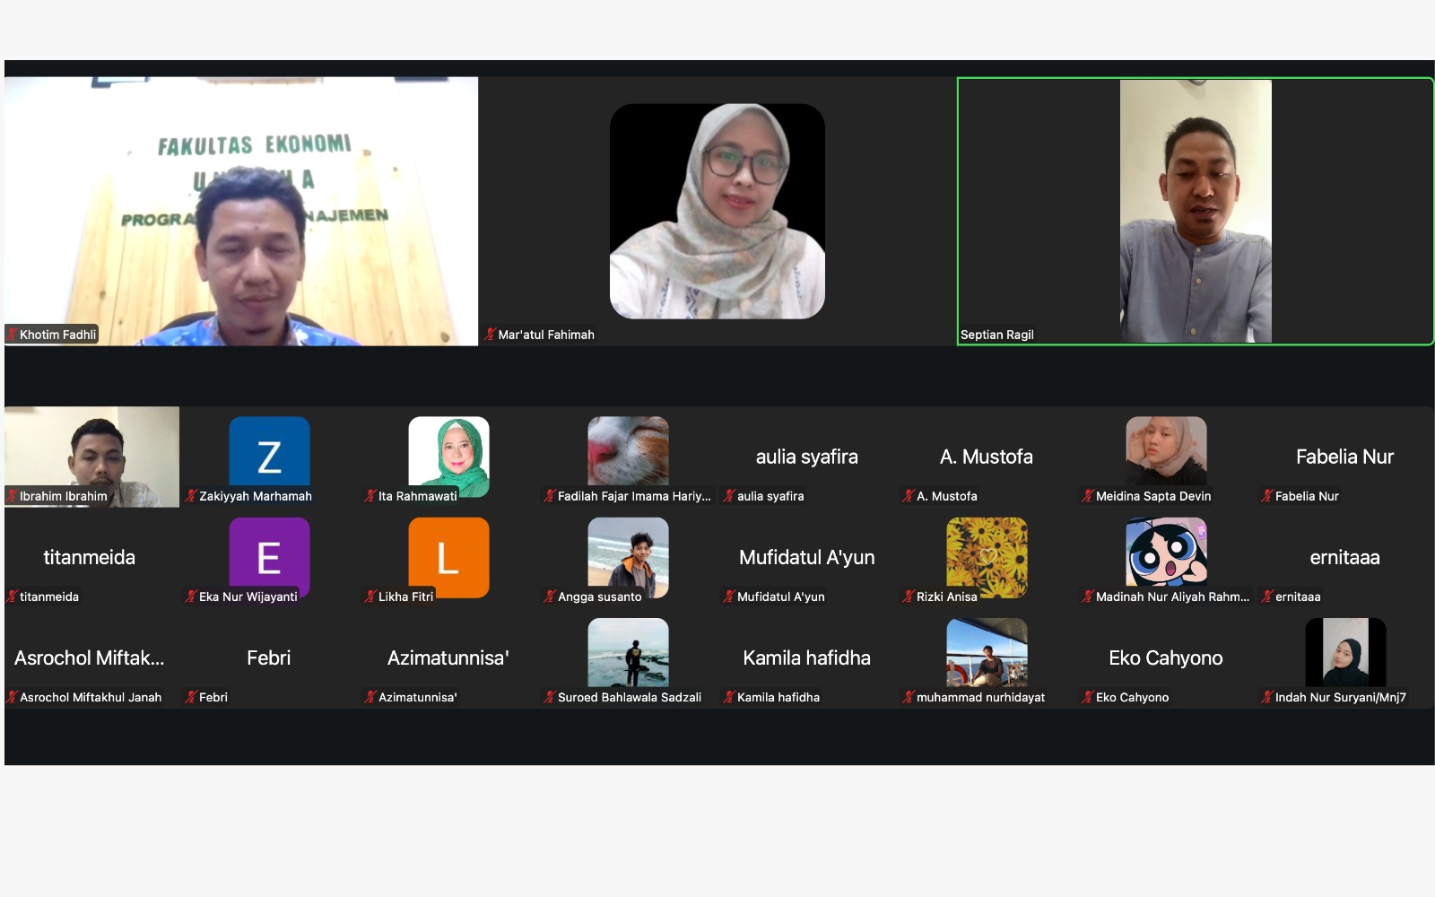
Task: Select the orange L avatar tile
Action: pos(448,556)
